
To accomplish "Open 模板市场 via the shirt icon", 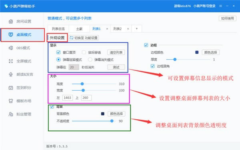I will [x=11, y=101].
